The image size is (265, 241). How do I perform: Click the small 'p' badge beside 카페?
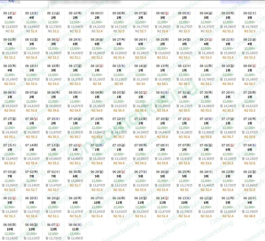click(19, 2)
